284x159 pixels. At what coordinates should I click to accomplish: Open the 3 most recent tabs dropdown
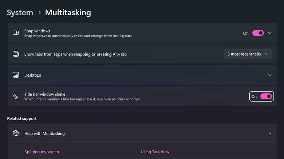point(248,54)
